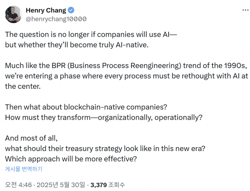This screenshot has height=191, width=250.
Task: Open the @henrychang10000 handle link
Action: [56, 19]
